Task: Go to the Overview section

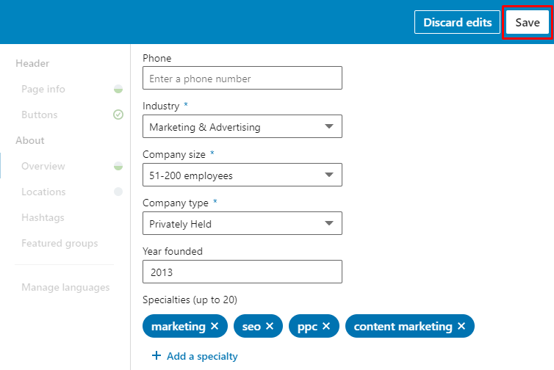Action: click(43, 166)
